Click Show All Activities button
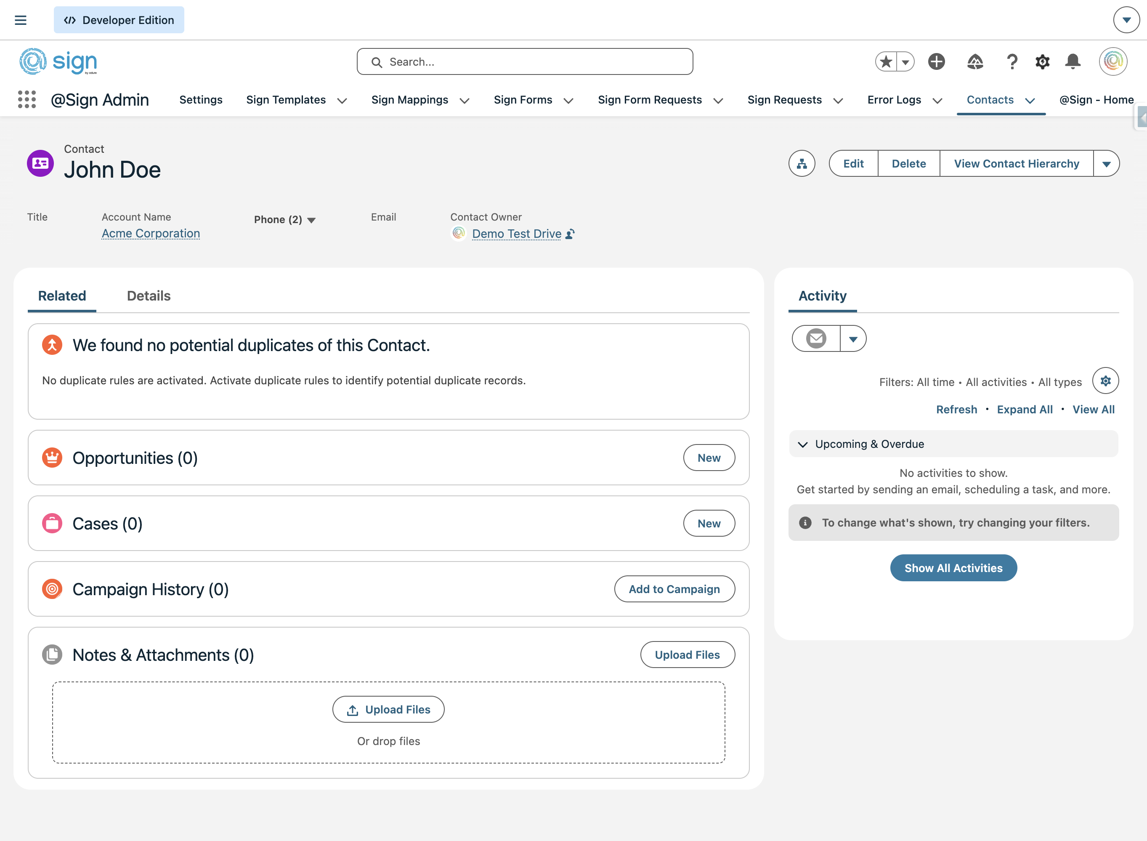Image resolution: width=1147 pixels, height=841 pixels. 953,568
